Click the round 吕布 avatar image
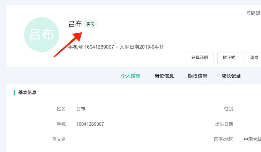 pyautogui.click(x=42, y=35)
